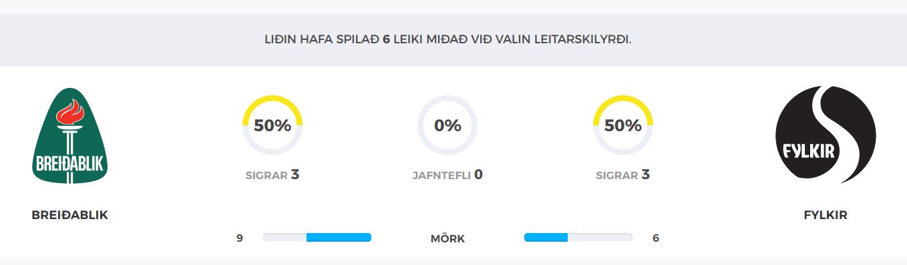907x265 pixels.
Task: Select the FYLKIR team name
Action: tap(826, 216)
